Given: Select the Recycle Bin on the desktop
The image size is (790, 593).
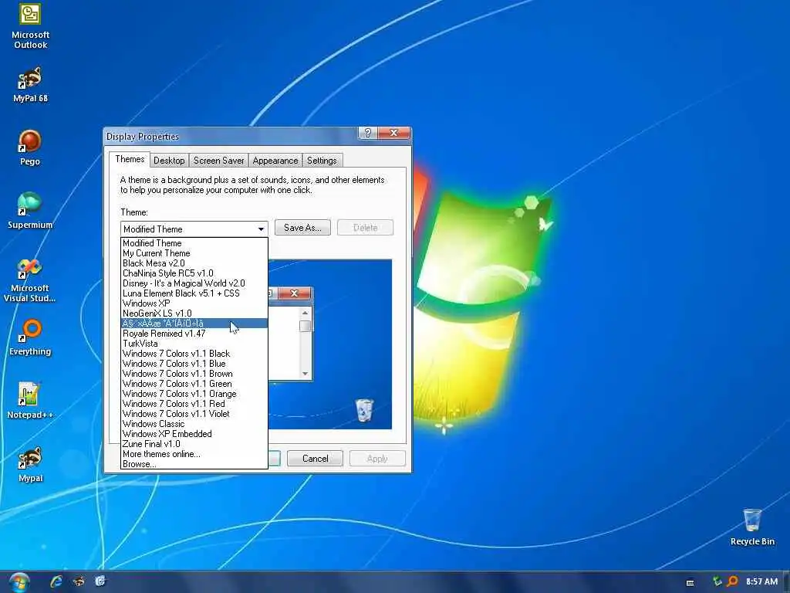Looking at the screenshot, I should pyautogui.click(x=752, y=527).
